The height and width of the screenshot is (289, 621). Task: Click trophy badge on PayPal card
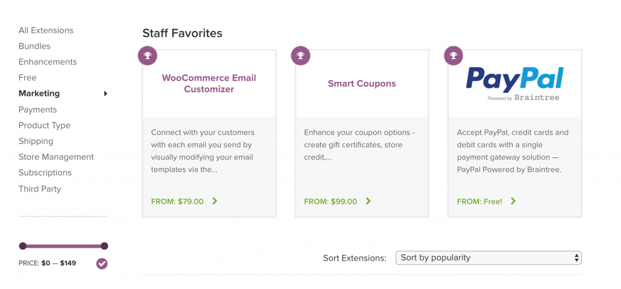[453, 56]
